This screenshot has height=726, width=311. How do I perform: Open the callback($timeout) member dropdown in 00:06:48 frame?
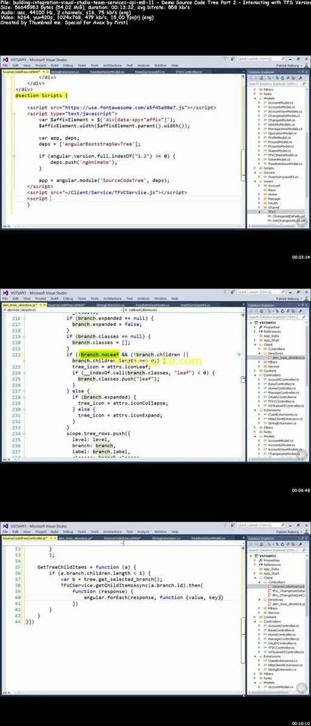tap(183, 310)
